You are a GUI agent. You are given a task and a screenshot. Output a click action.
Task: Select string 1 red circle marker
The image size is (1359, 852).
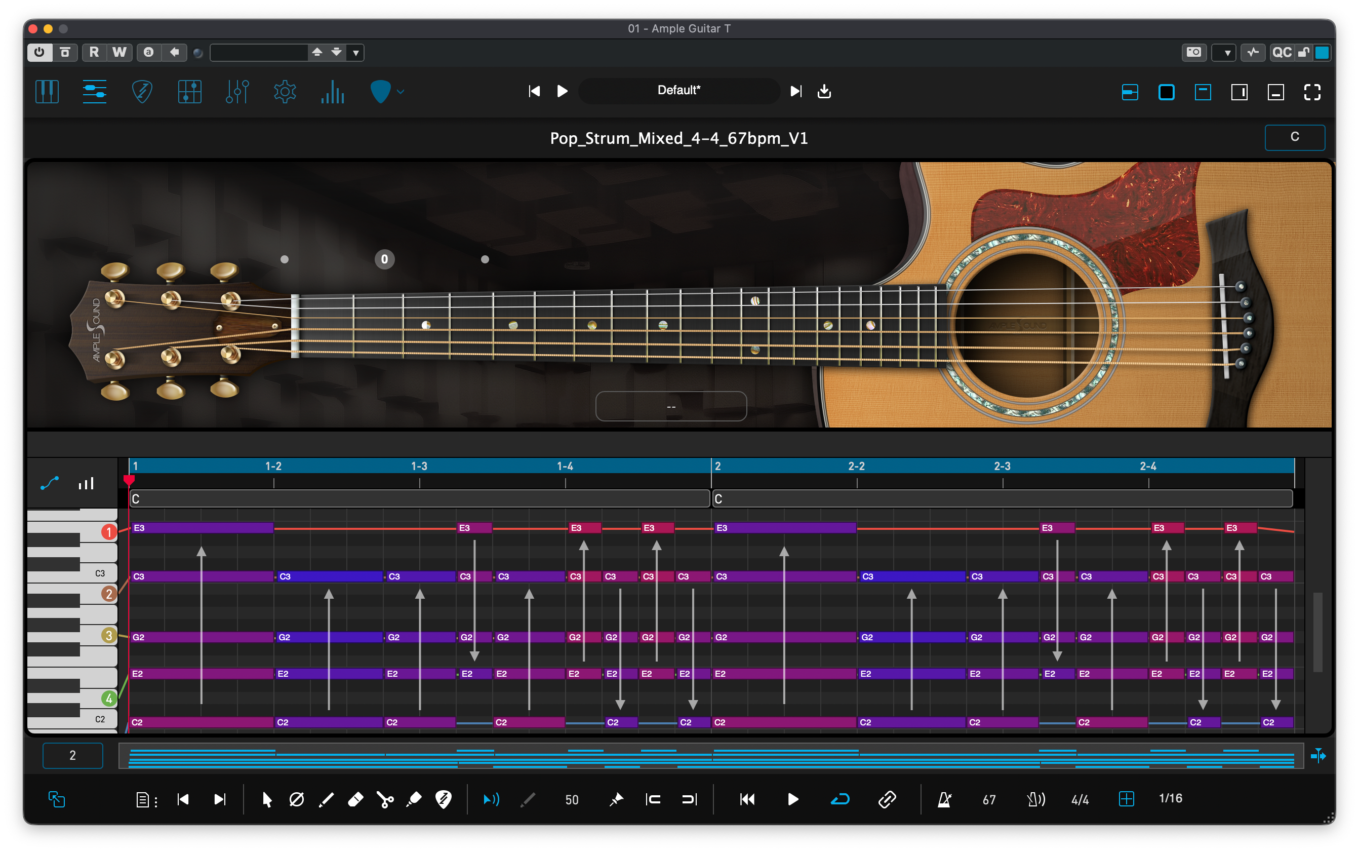[x=109, y=532]
